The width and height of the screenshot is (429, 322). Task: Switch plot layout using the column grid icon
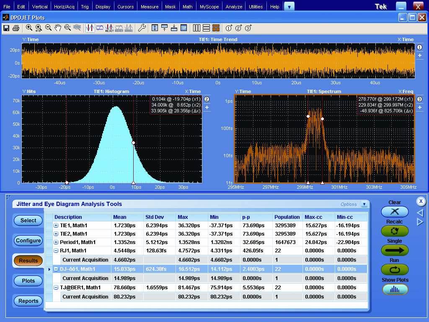click(196, 28)
